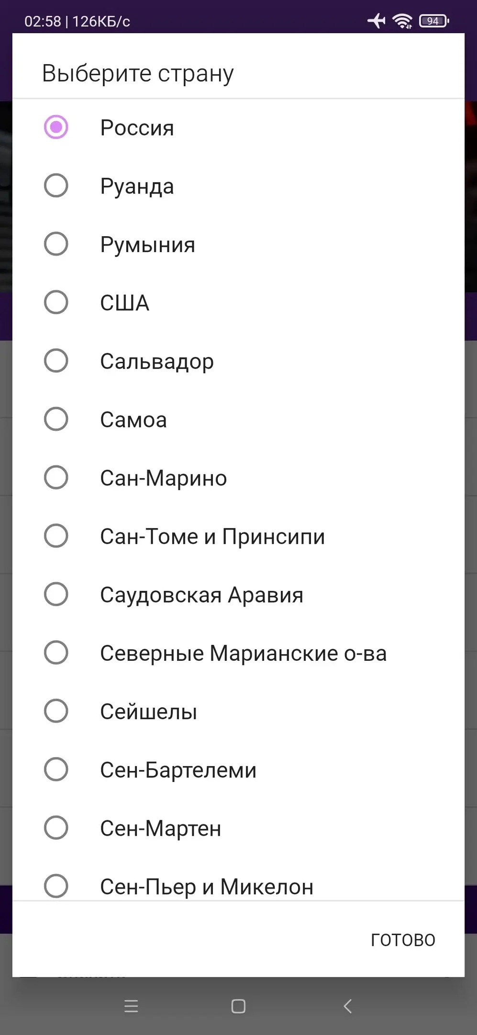Select Сан-Марино as country
The height and width of the screenshot is (1035, 477).
(56, 478)
